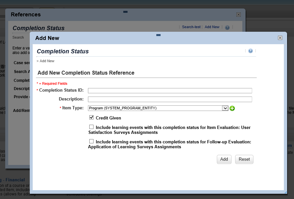Click the resize grip at dialog corner

[285, 192]
